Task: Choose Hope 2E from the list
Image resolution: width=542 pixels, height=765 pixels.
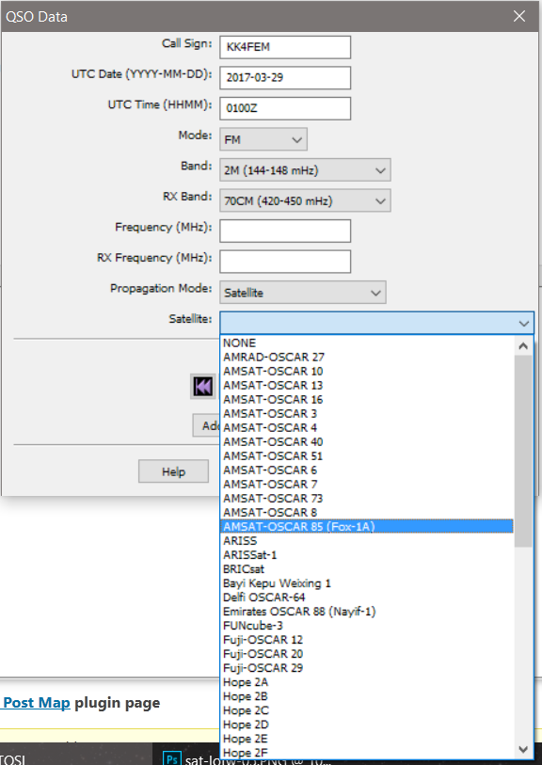Action: coord(367,739)
